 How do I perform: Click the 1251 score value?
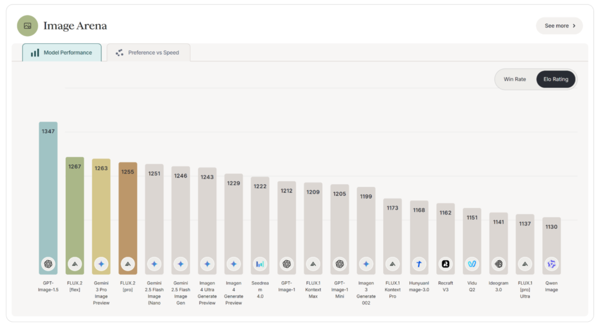click(x=154, y=174)
